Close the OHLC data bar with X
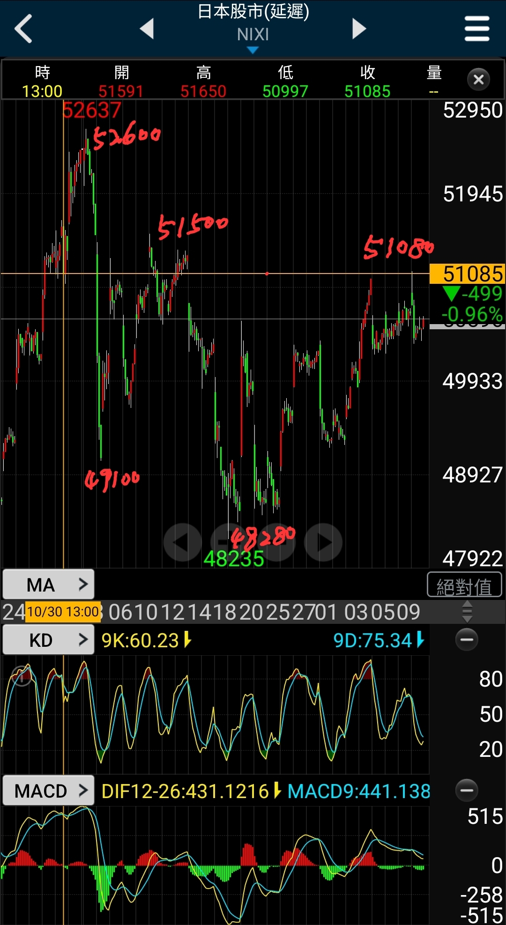The height and width of the screenshot is (925, 506). [x=478, y=80]
